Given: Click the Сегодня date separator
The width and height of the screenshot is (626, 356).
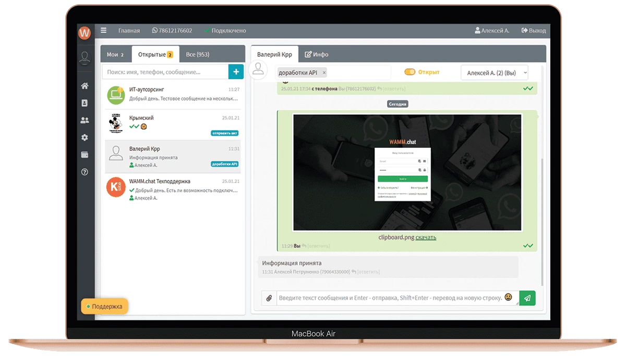Looking at the screenshot, I should coord(398,104).
